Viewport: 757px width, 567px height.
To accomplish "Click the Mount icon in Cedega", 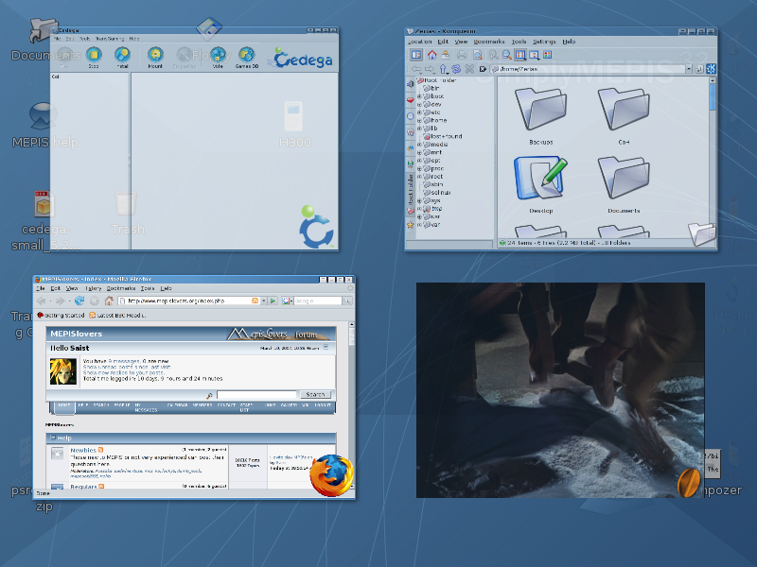I will tap(155, 57).
